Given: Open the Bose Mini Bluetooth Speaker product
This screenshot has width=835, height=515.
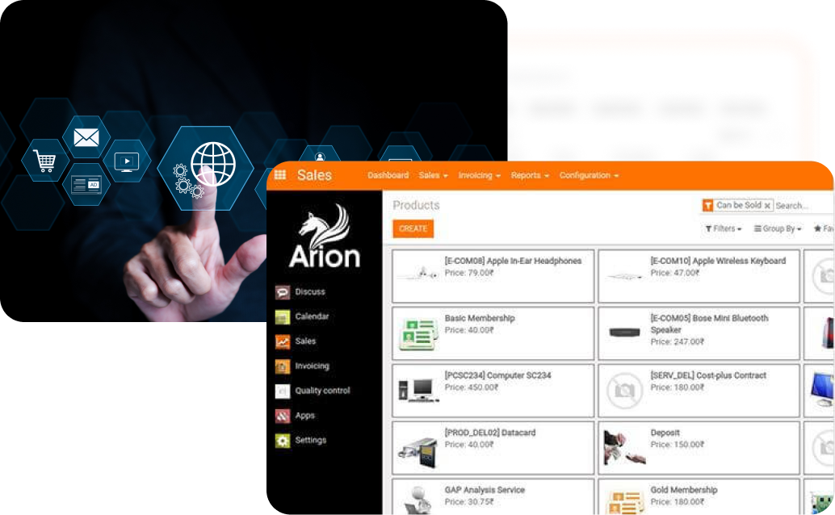Looking at the screenshot, I should pos(699,333).
